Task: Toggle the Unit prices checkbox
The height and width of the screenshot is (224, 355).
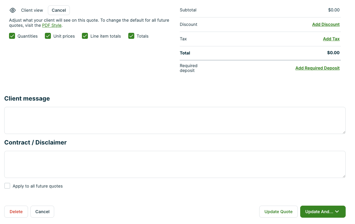Action: 48,36
